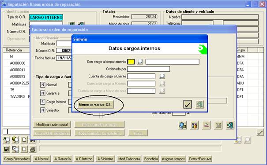This screenshot has width=267, height=165.
Task: Select row with reference M
Action: [x=11, y=56]
